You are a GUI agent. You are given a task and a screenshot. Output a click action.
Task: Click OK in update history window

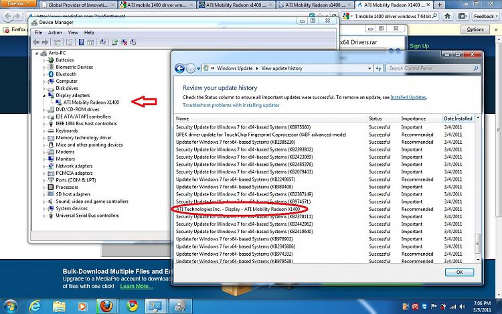[459, 272]
